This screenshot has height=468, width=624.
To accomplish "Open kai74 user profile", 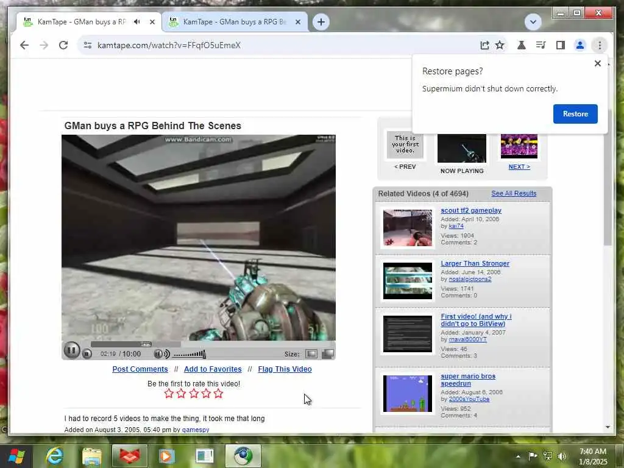I will coord(456,226).
